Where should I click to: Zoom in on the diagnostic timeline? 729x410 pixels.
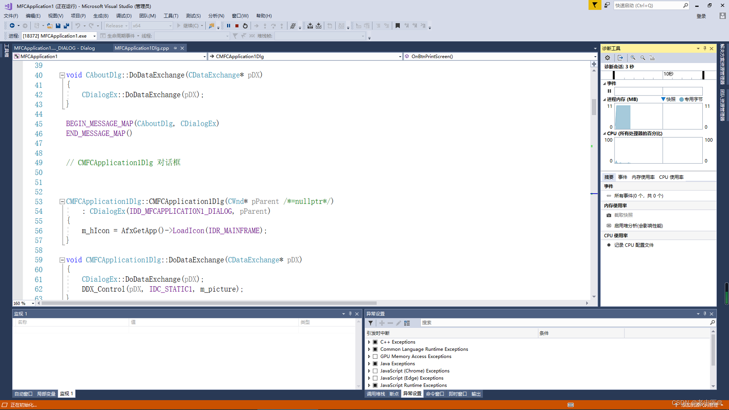pyautogui.click(x=633, y=58)
